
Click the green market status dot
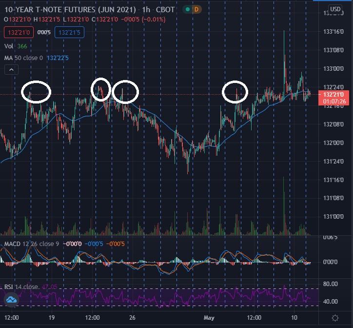pyautogui.click(x=188, y=9)
